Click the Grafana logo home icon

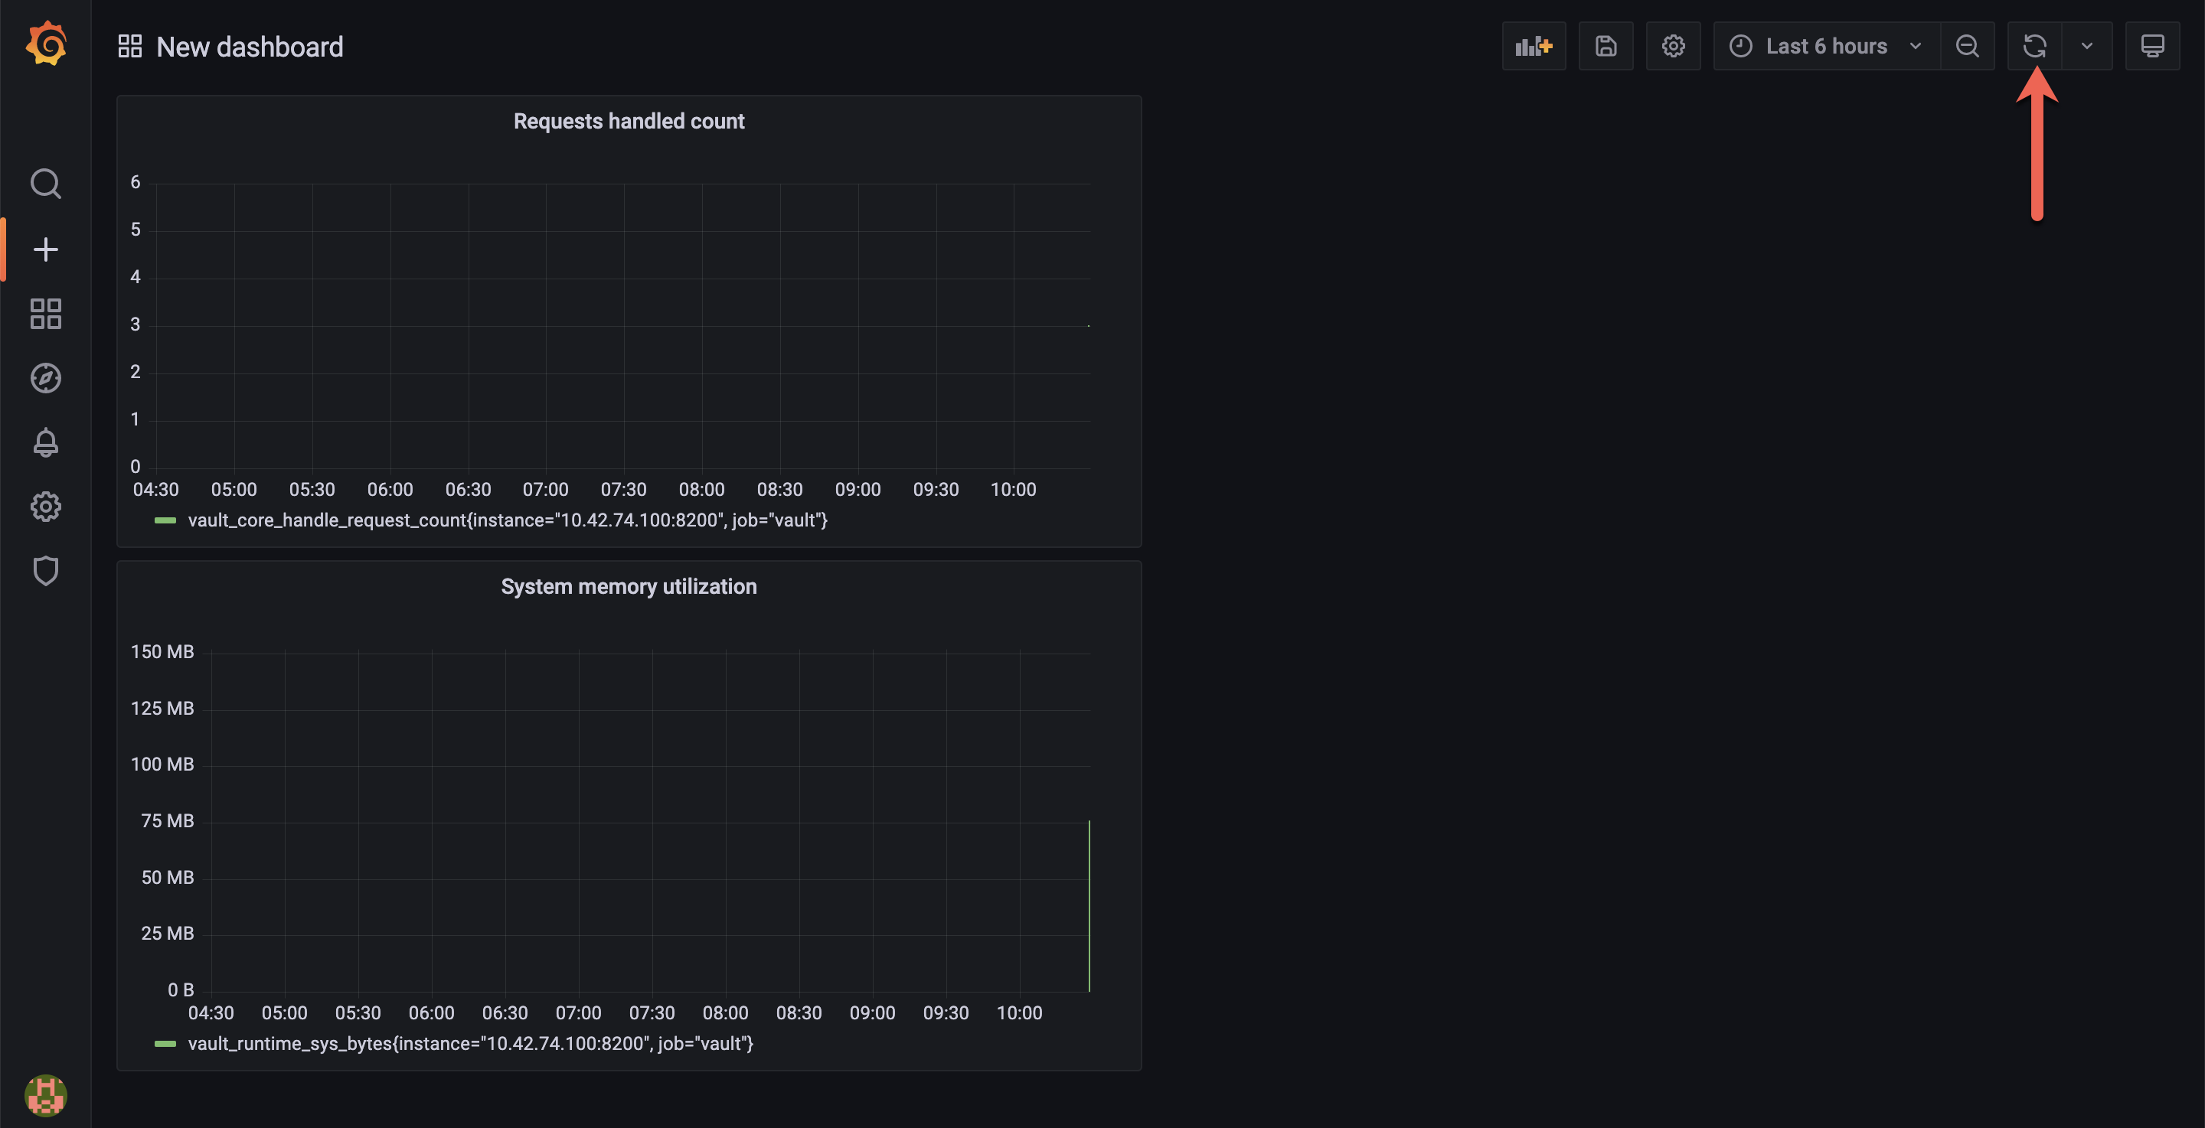46,44
